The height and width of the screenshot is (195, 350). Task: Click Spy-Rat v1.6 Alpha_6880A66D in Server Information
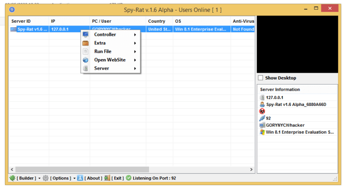pos(296,105)
